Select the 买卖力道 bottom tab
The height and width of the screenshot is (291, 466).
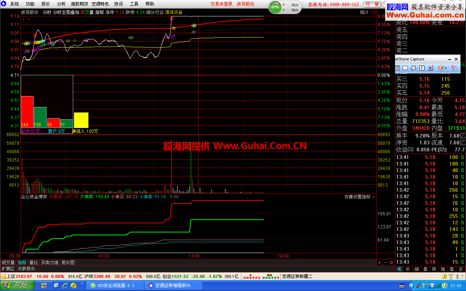click(x=50, y=262)
